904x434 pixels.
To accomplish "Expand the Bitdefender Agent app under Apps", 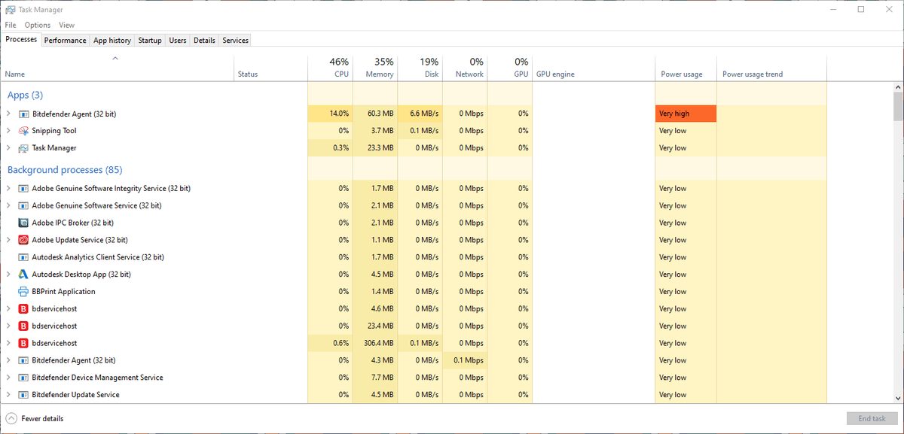I will point(8,114).
